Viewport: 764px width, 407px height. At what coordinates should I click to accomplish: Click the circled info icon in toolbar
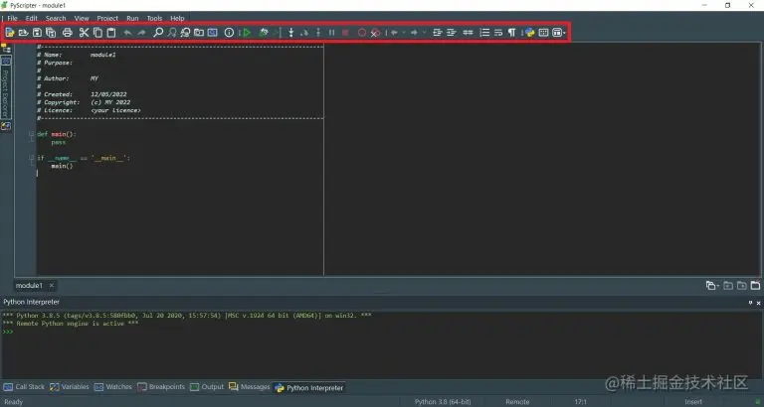pyautogui.click(x=229, y=33)
